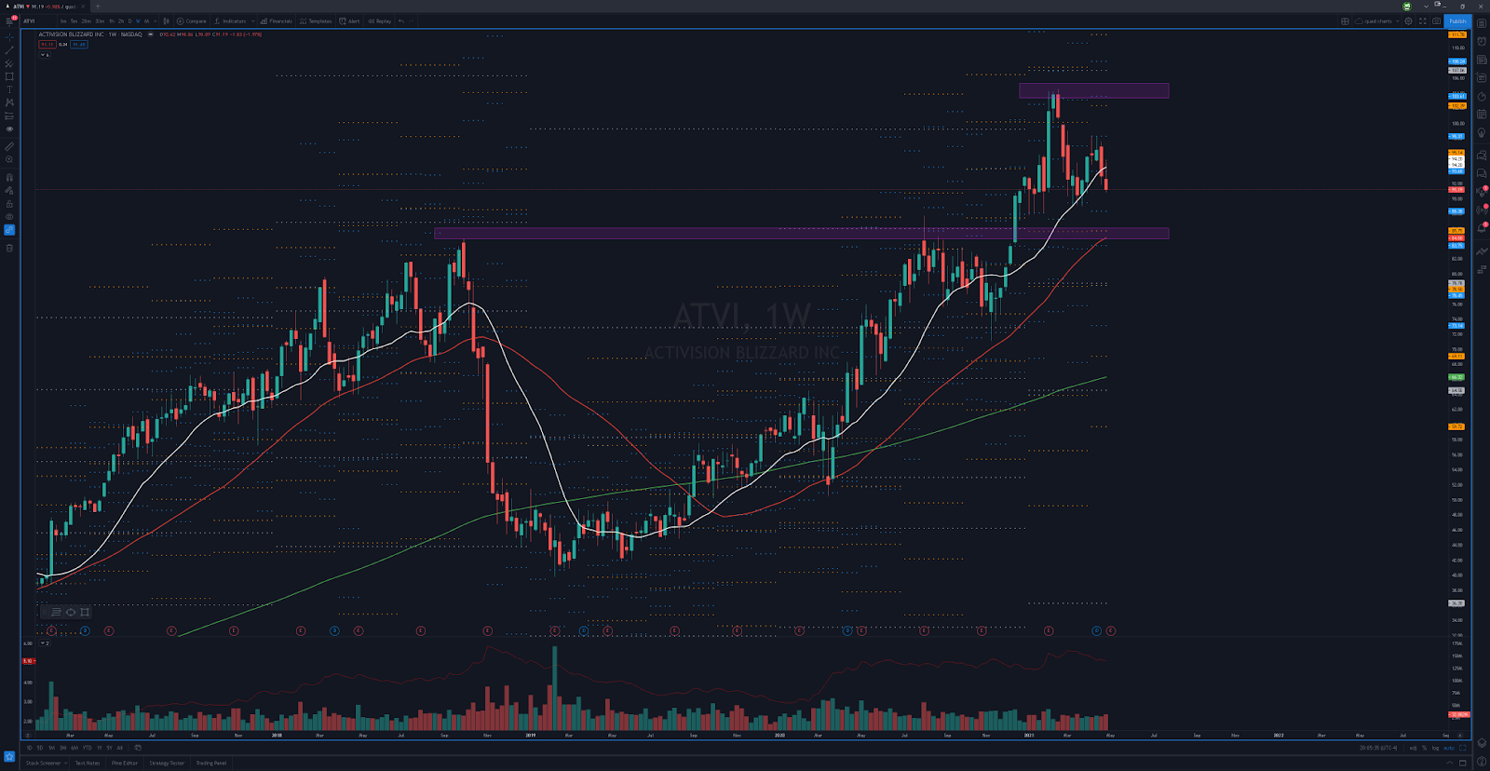The image size is (1490, 771).
Task: Select the 1h timeframe
Action: click(x=112, y=20)
